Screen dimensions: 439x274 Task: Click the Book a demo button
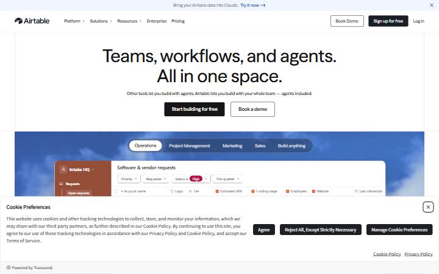[252, 109]
